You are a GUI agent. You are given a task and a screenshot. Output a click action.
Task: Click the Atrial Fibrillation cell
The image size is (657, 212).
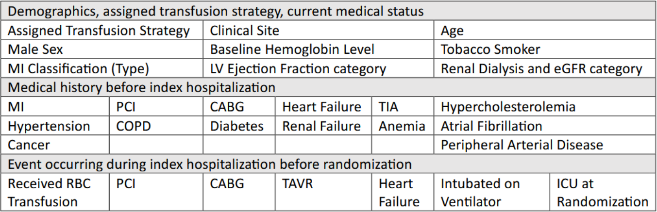[544, 126]
